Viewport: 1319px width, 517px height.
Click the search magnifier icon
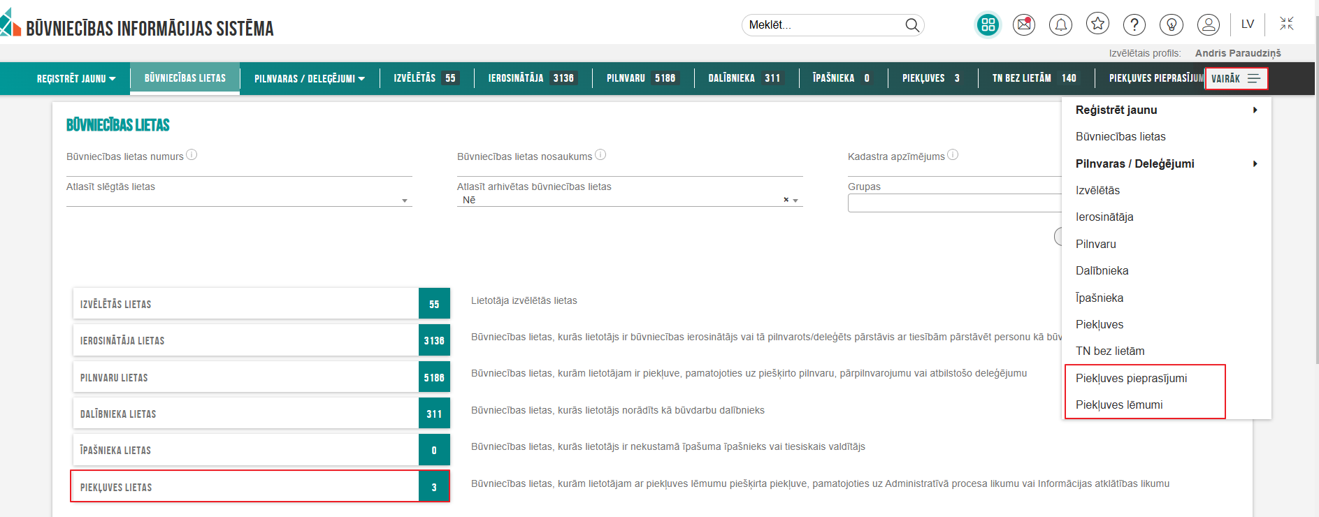click(912, 25)
